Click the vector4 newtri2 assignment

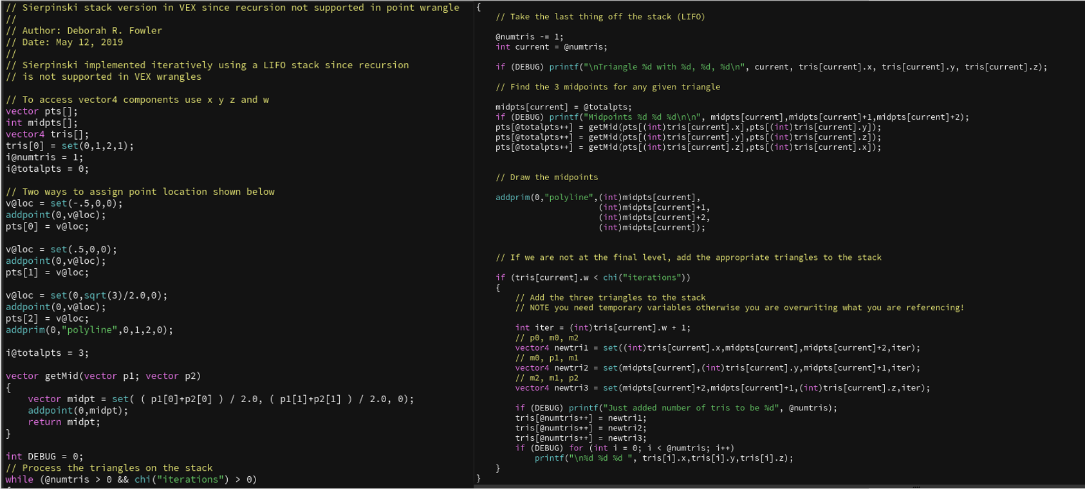[717, 368]
